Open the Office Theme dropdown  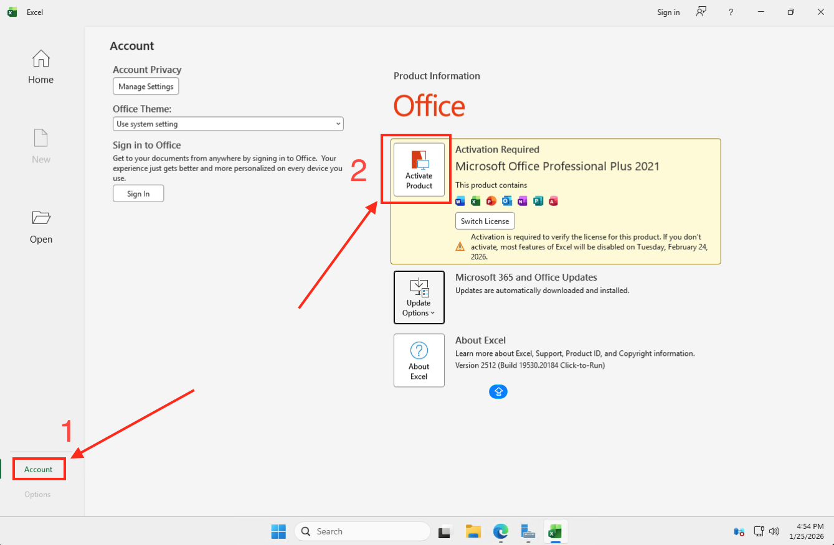[227, 123]
